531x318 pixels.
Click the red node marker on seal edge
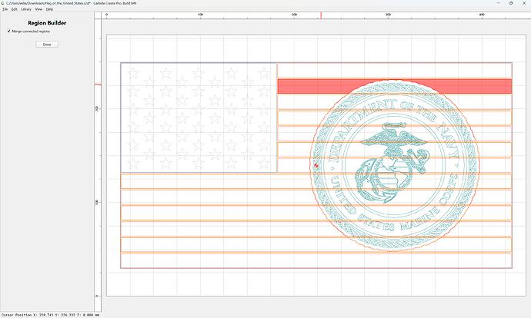pos(316,165)
